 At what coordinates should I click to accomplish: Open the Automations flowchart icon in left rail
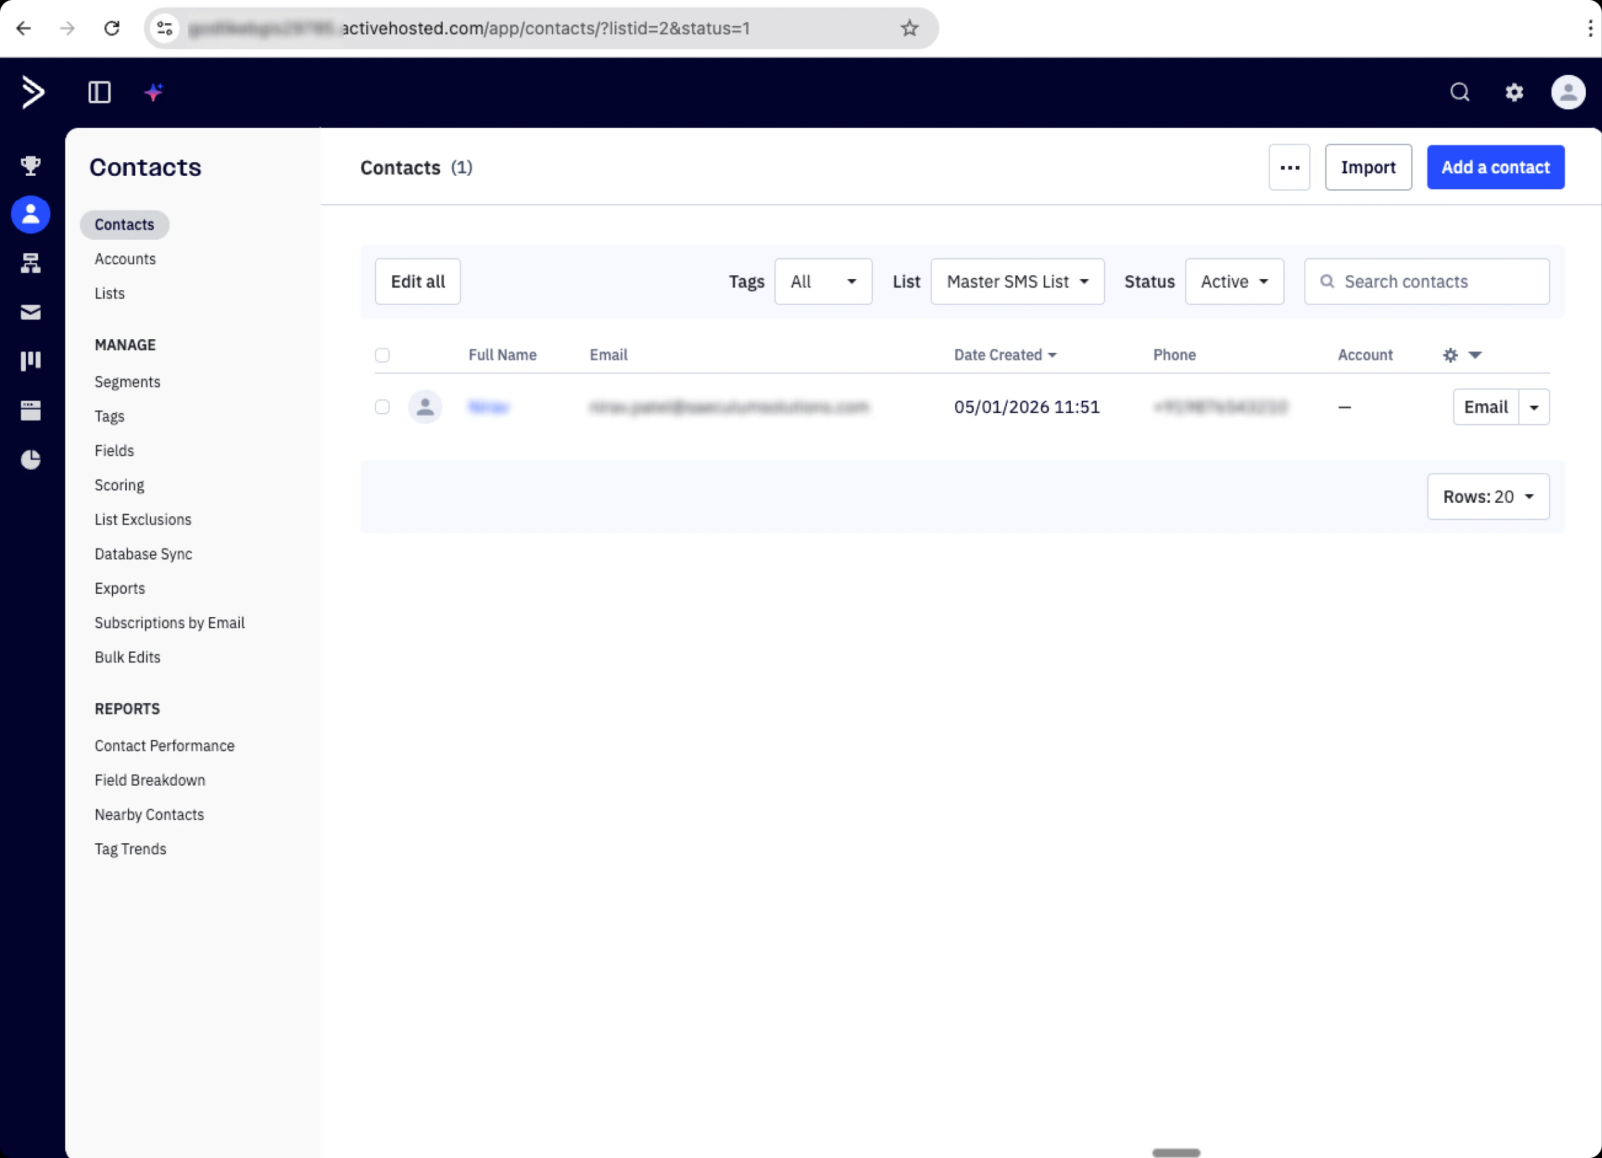[x=30, y=264]
